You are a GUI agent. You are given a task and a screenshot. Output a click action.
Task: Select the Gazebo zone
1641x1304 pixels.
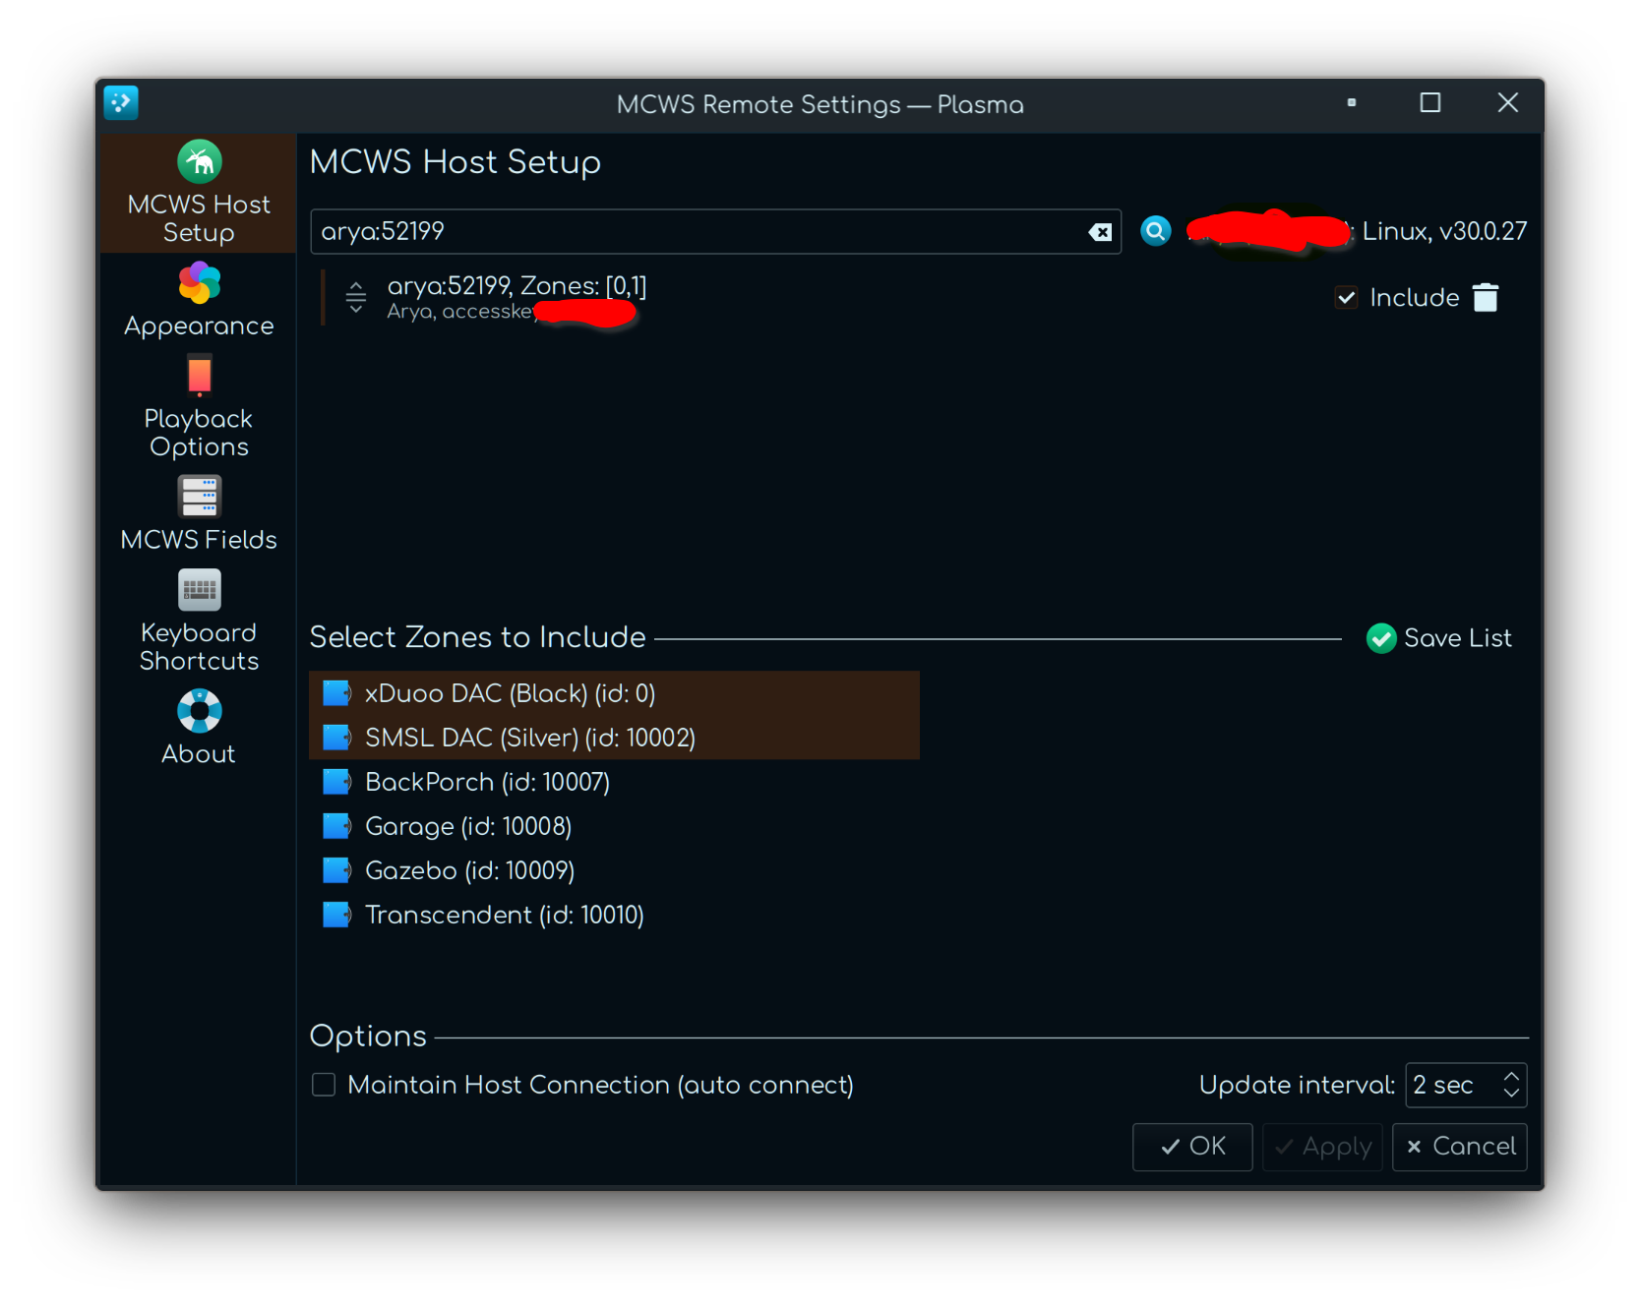[x=614, y=870]
